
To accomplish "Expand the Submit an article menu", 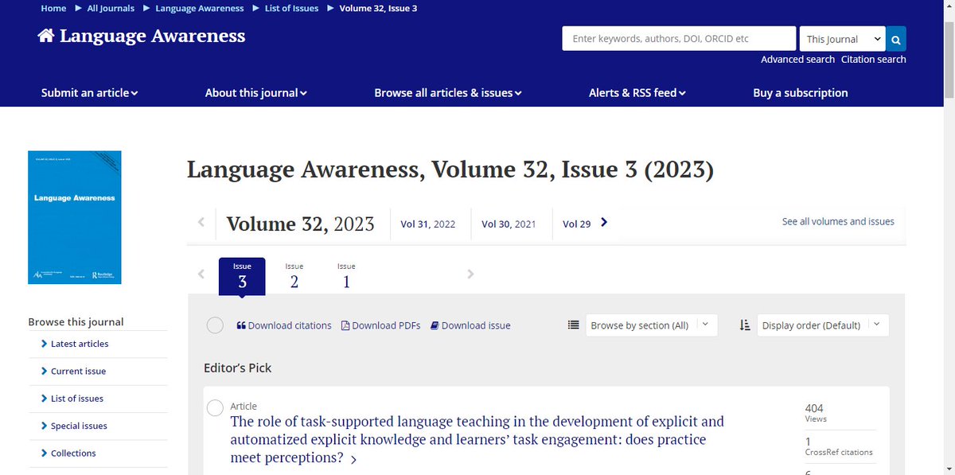I will coord(90,93).
